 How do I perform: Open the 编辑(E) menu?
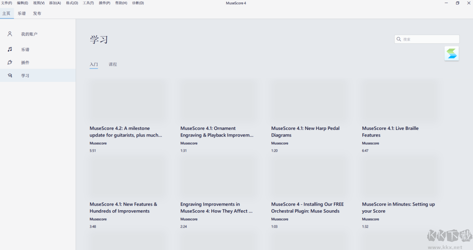[22, 3]
